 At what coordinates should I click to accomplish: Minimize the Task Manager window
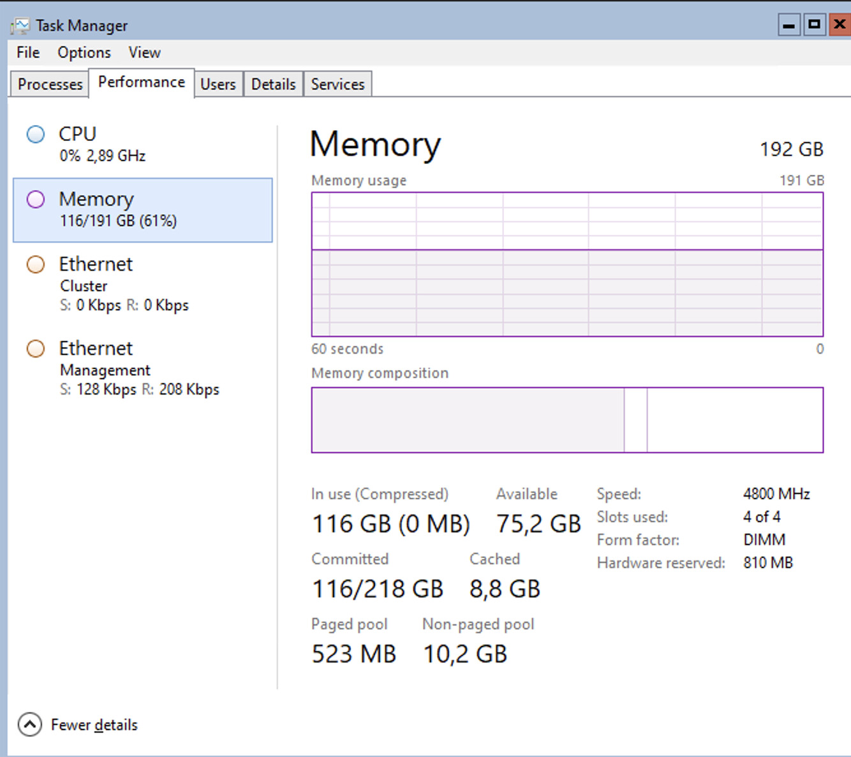click(789, 26)
